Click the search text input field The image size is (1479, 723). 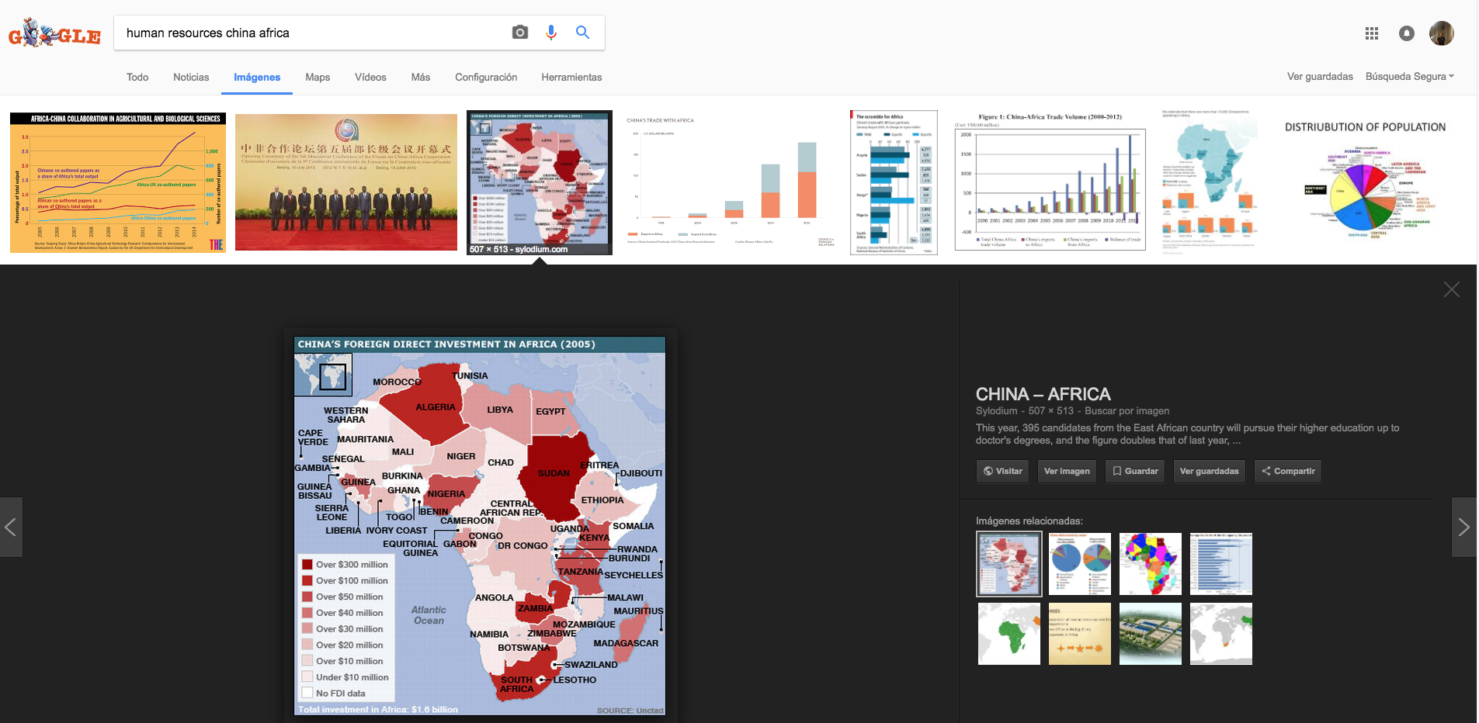311,33
